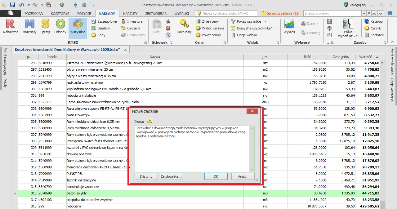Open Opcje widoku view options
397x209 pixels.
click(244, 35)
